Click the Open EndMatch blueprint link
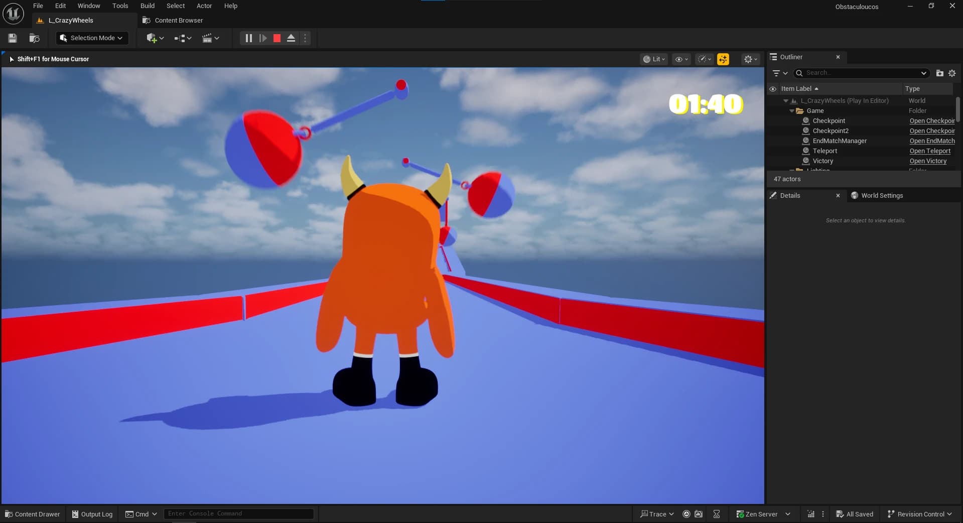Viewport: 963px width, 523px height. (x=932, y=141)
